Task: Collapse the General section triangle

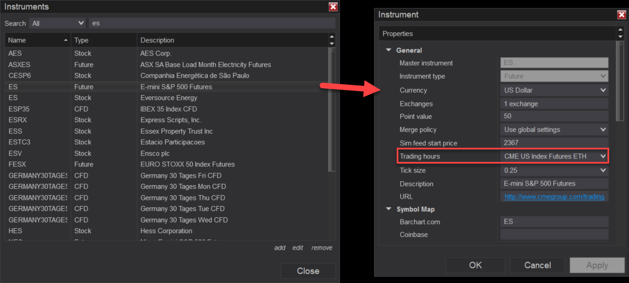Action: tap(389, 50)
